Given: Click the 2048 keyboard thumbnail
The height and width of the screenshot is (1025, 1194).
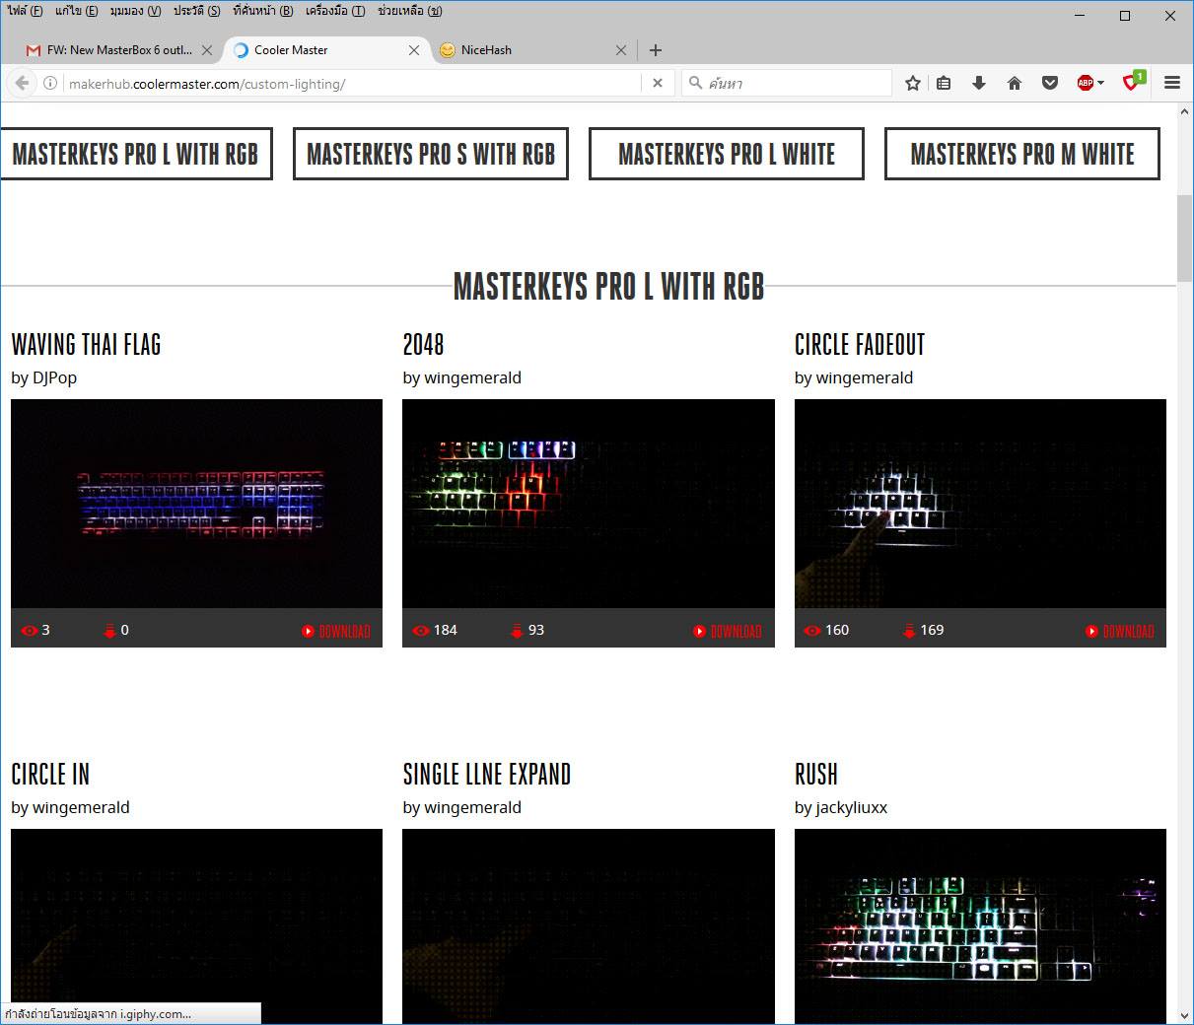Looking at the screenshot, I should (x=589, y=504).
